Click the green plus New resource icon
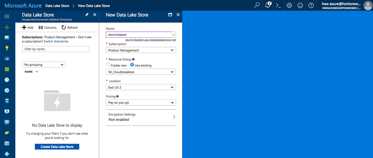The width and height of the screenshot is (373, 158). coord(7,27)
